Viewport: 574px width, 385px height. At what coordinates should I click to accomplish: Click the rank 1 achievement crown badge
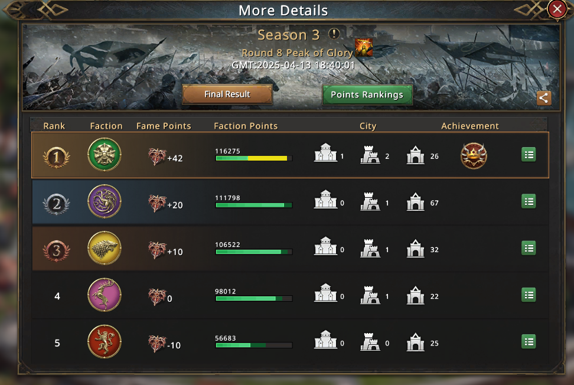click(x=474, y=155)
